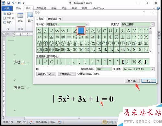
Task: Collapse the ribbon with the caret arrow
Action: pos(154,8)
